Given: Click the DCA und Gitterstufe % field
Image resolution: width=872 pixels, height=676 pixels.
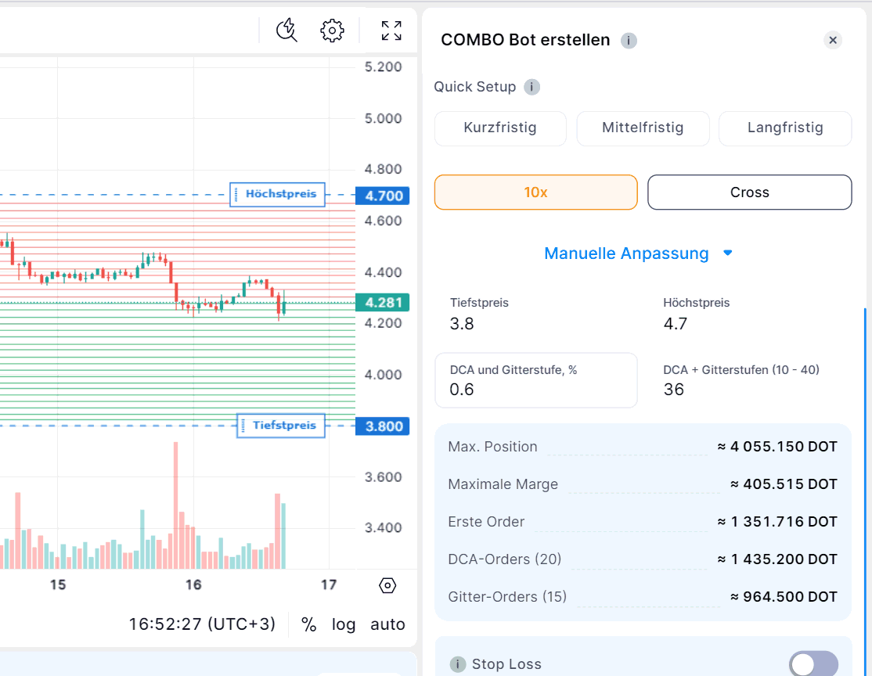Looking at the screenshot, I should point(536,380).
